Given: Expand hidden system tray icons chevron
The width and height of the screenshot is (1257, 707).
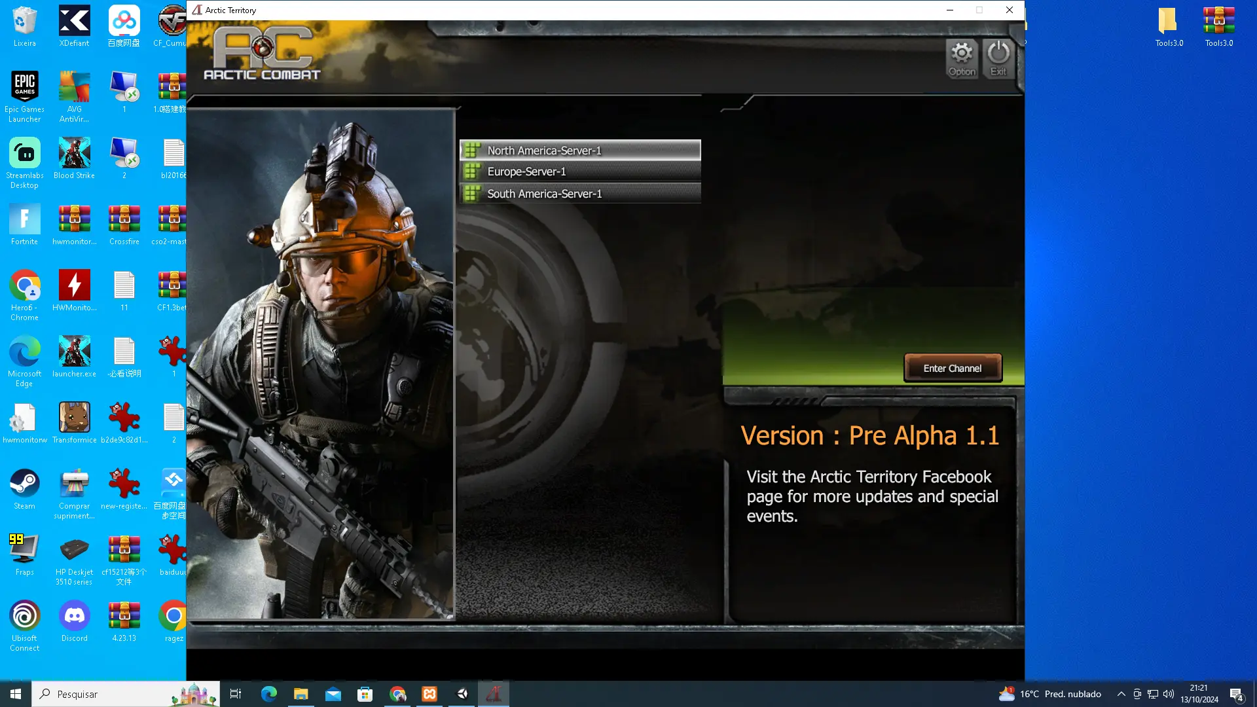Looking at the screenshot, I should [1121, 694].
